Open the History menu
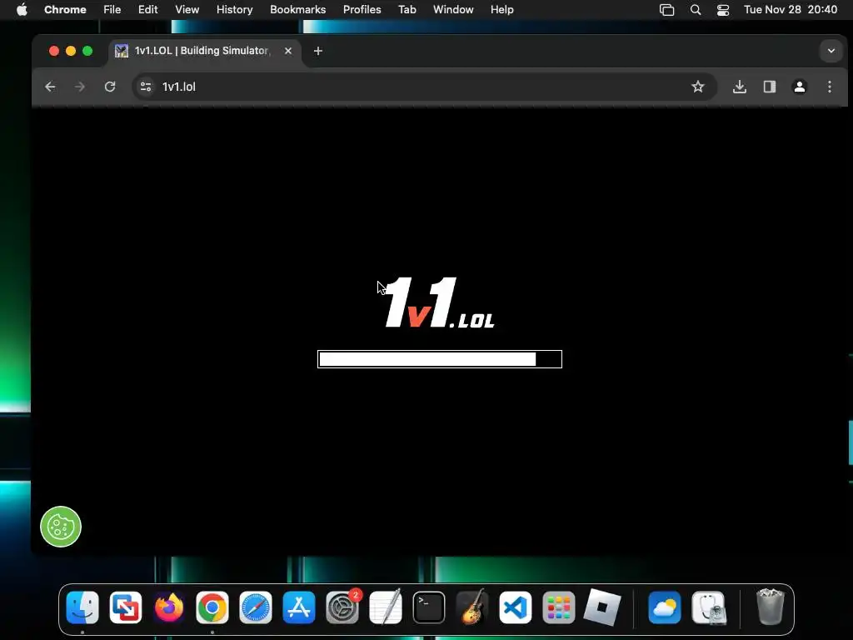Screen dimensions: 853x640 pyautogui.click(x=234, y=9)
